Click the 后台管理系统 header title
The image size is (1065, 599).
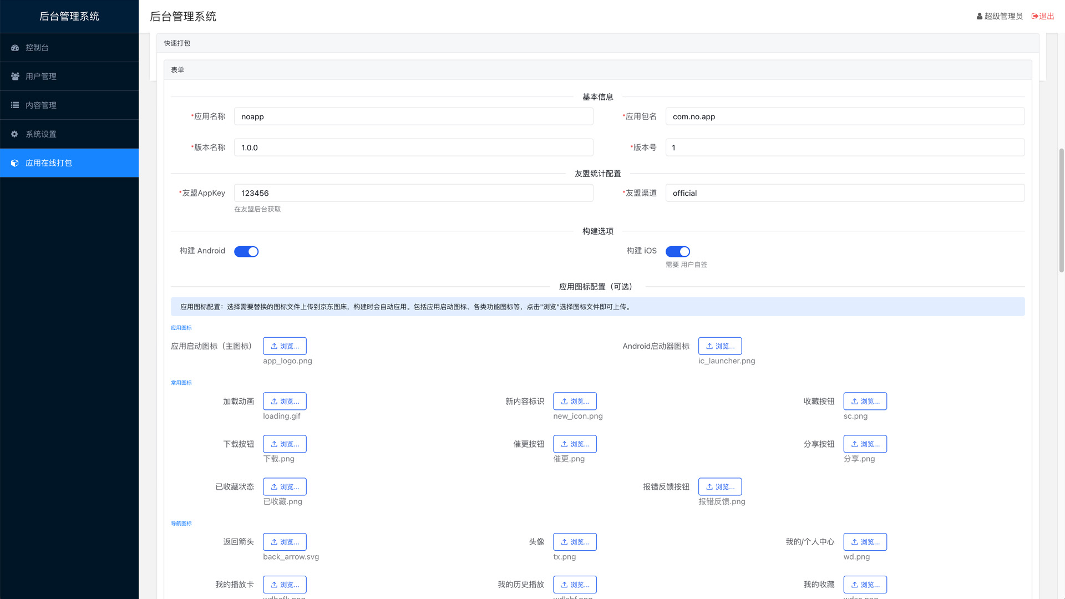click(183, 16)
